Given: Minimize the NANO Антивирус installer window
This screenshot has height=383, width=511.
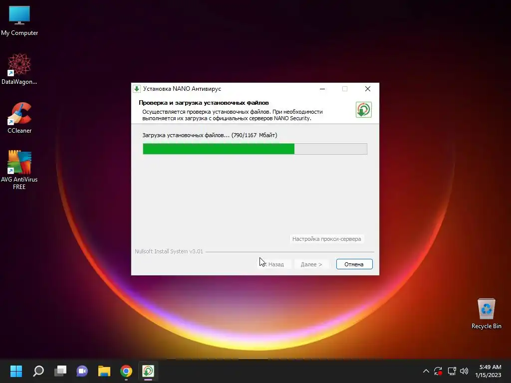Looking at the screenshot, I should (x=322, y=89).
